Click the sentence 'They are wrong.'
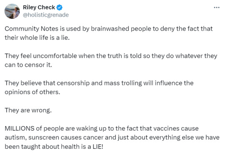Viewport: 225px width, 153px height. (x=28, y=110)
